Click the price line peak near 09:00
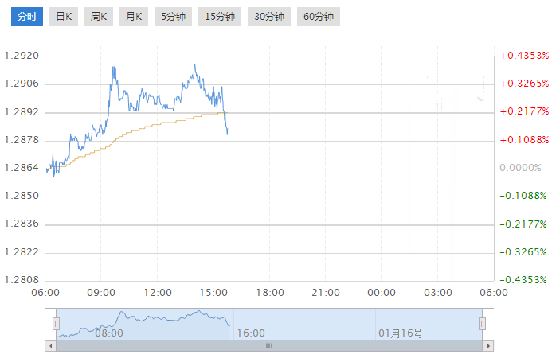Image resolution: width=552 pixels, height=362 pixels. coord(114,67)
